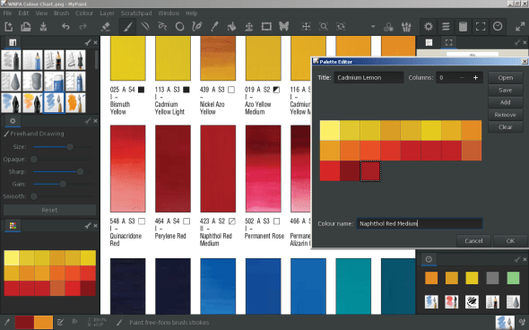Viewport: 529px width, 330px height.
Task: Select the Freehand brush tool
Action: pyautogui.click(x=127, y=27)
